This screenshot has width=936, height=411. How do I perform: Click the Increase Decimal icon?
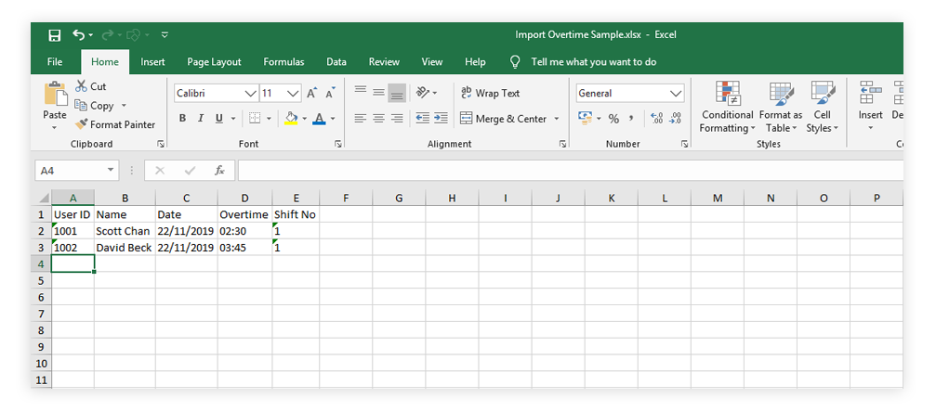pyautogui.click(x=656, y=119)
